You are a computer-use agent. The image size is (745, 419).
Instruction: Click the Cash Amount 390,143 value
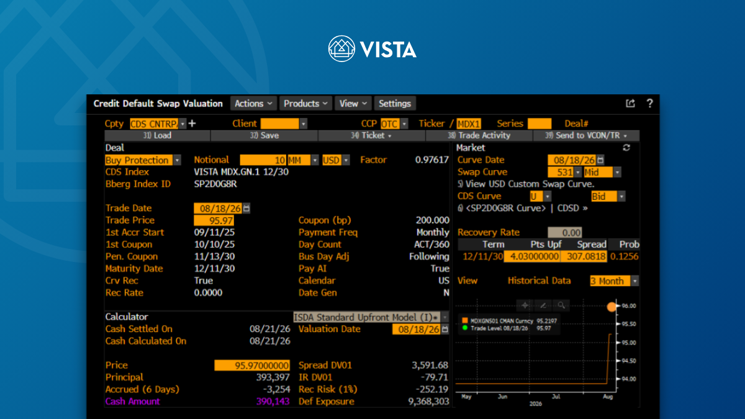pos(273,402)
